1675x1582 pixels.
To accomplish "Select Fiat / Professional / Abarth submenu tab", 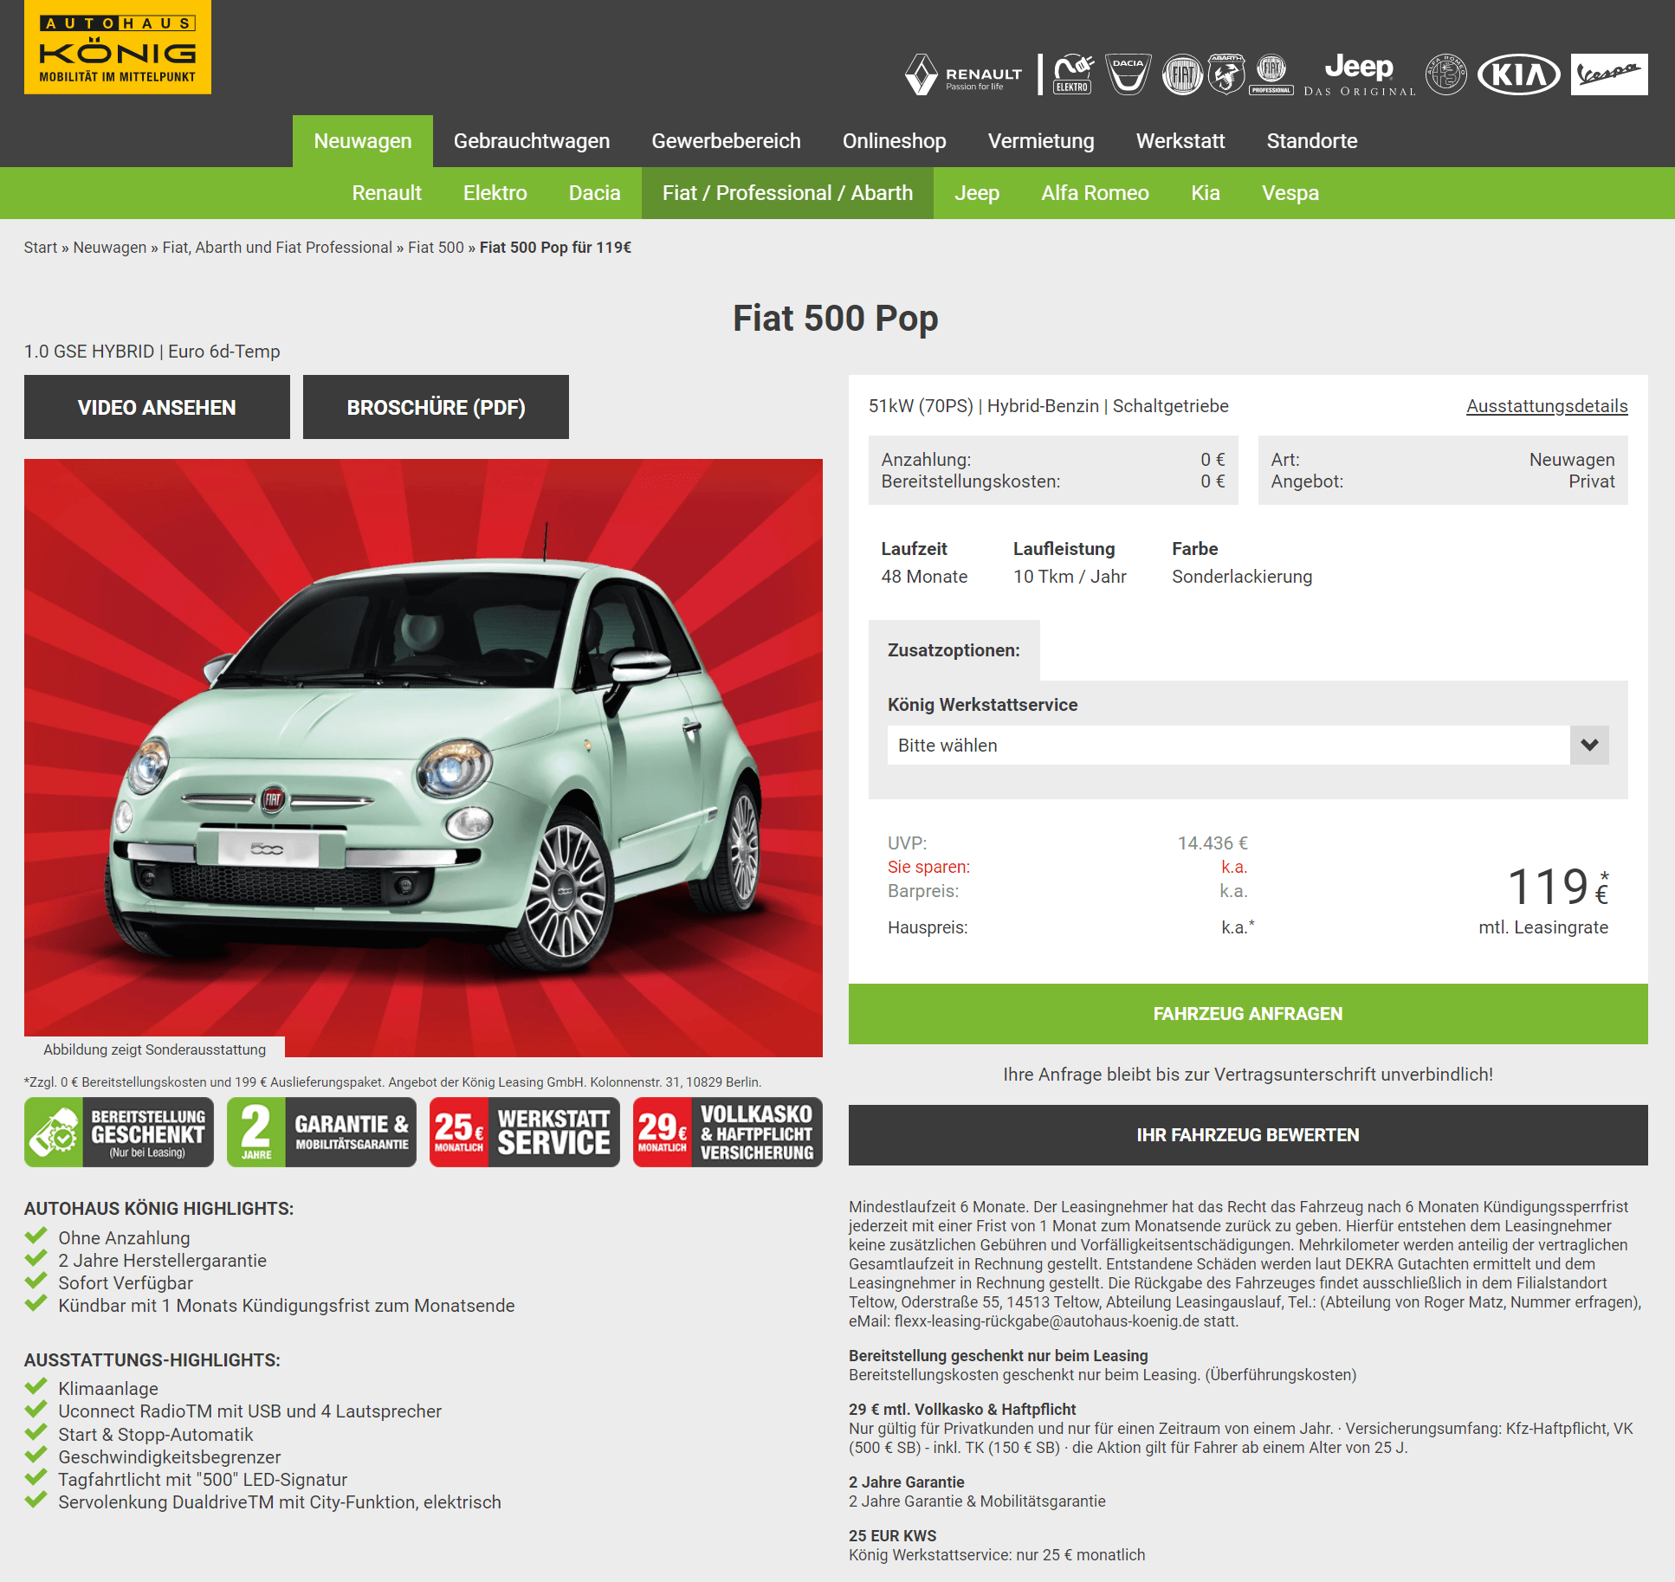I will [x=787, y=193].
